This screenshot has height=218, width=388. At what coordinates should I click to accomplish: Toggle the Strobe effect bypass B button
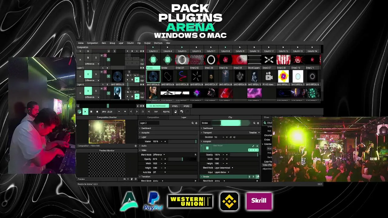click(249, 177)
